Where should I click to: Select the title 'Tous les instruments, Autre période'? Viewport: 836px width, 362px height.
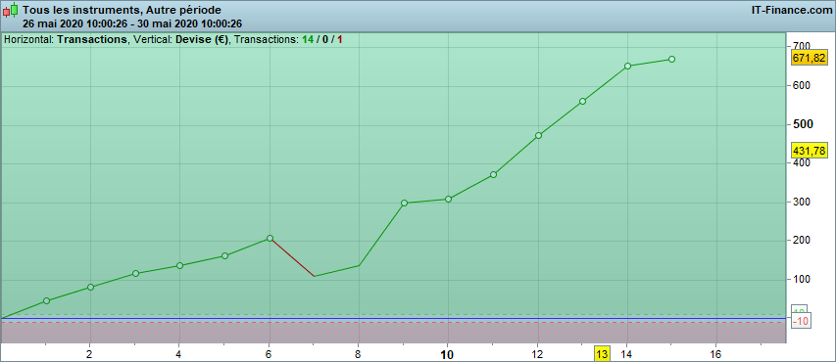[x=123, y=10]
